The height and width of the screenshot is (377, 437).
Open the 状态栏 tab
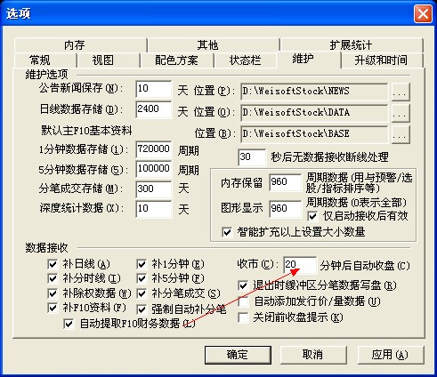coord(246,60)
